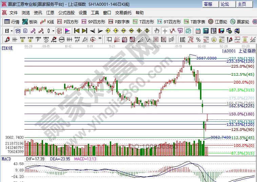The image size is (257, 182).
Task: Switch to 板块 sector view
Action: (30, 22)
